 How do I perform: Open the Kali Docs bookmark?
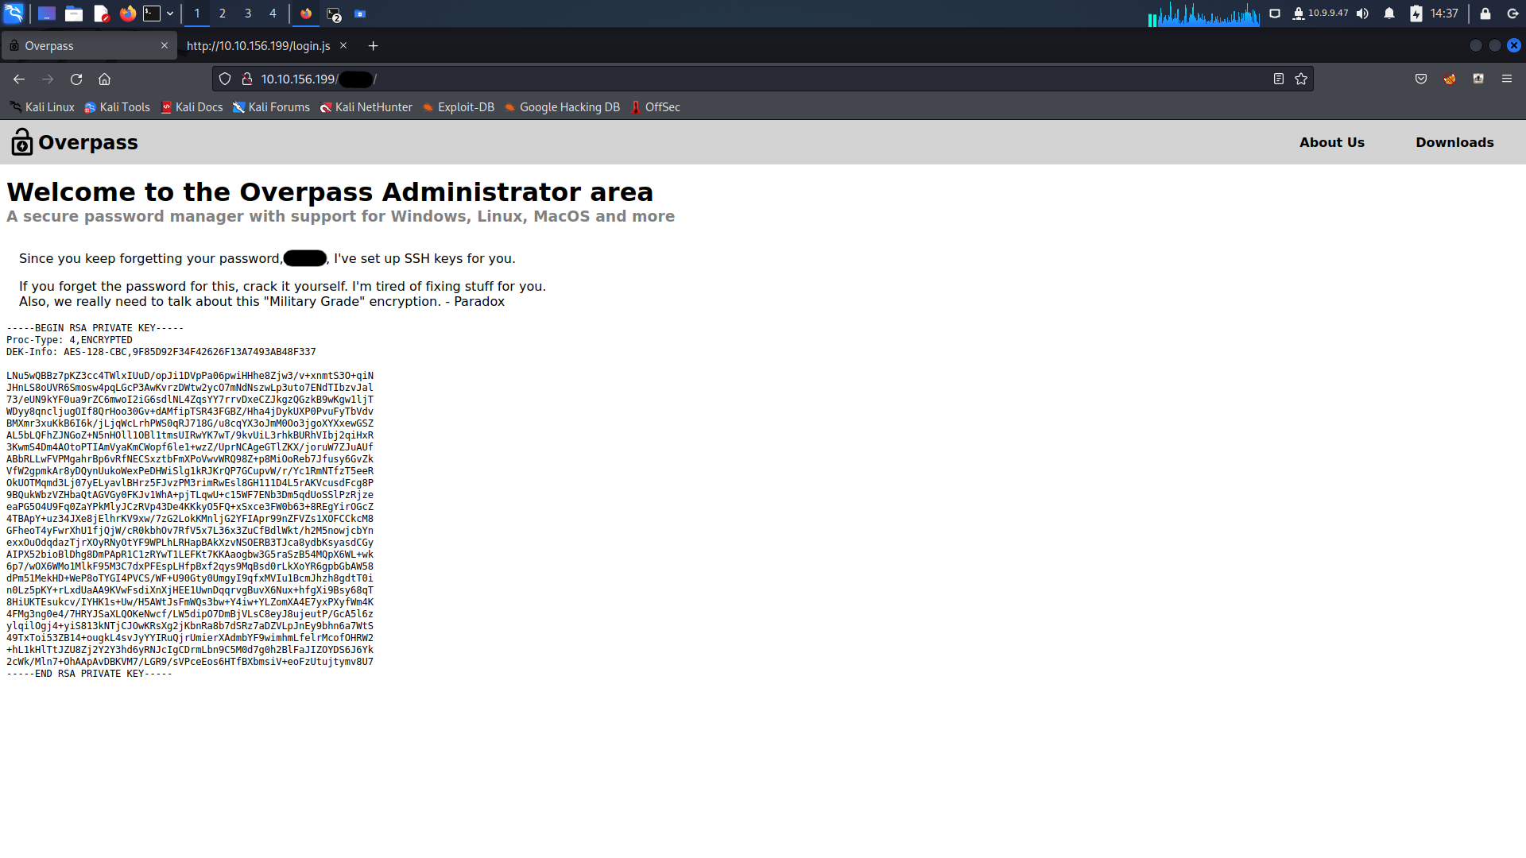(x=192, y=107)
